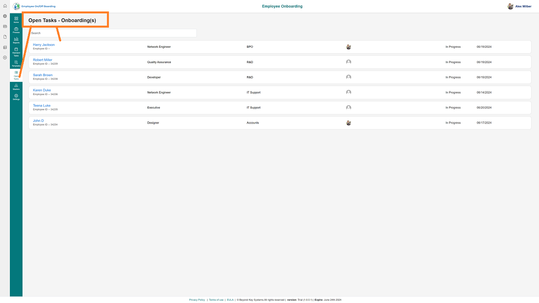Click Alex Wilber's profile picture
Viewport: 539px width, 303px height.
pyautogui.click(x=510, y=6)
